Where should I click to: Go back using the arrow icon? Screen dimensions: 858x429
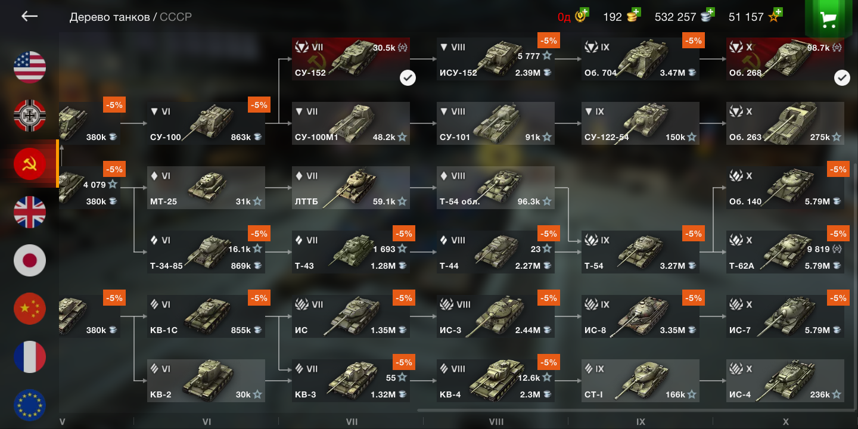tap(29, 16)
